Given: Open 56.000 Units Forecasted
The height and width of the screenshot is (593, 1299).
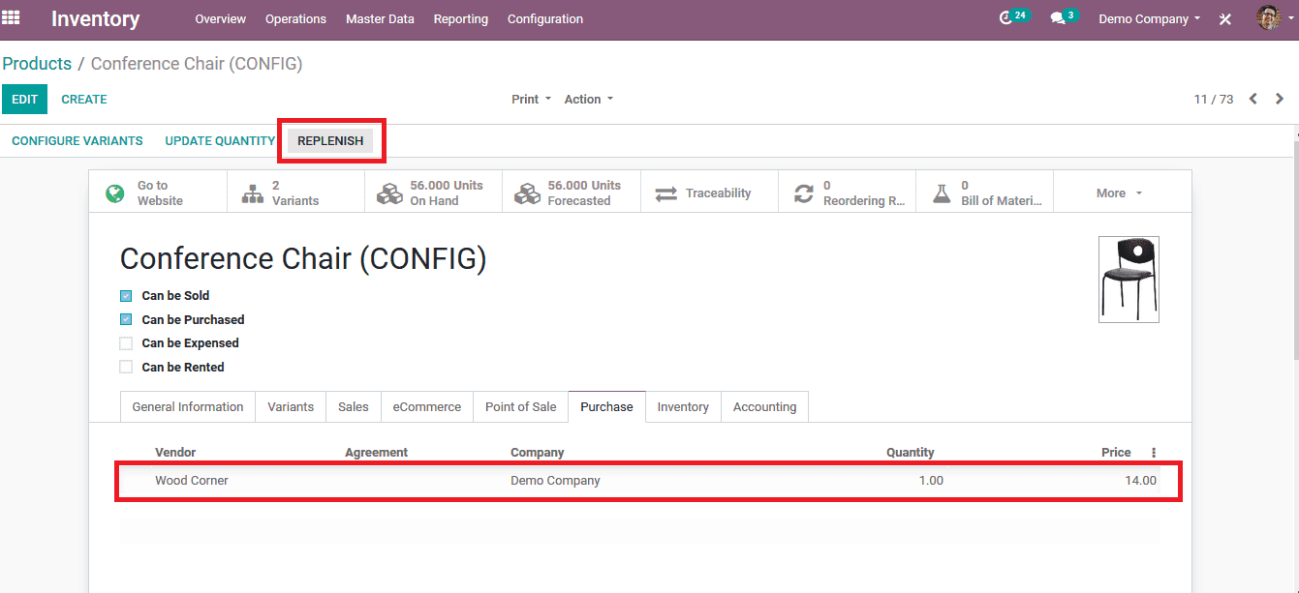Looking at the screenshot, I should (572, 193).
